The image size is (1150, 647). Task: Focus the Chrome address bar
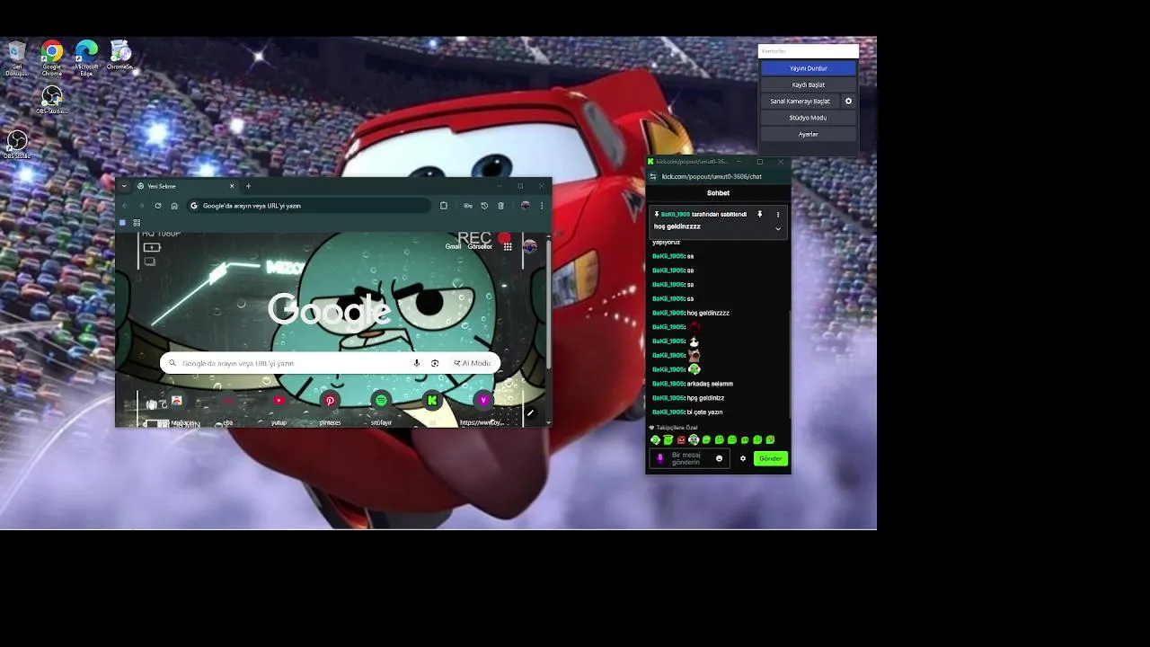point(310,206)
